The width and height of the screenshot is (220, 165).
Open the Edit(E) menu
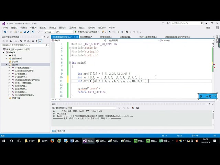(14, 27)
